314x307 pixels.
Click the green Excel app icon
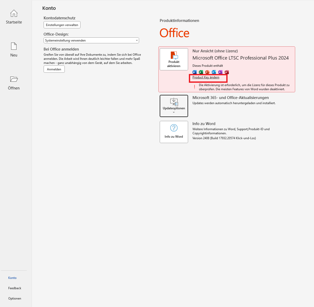[201, 72]
